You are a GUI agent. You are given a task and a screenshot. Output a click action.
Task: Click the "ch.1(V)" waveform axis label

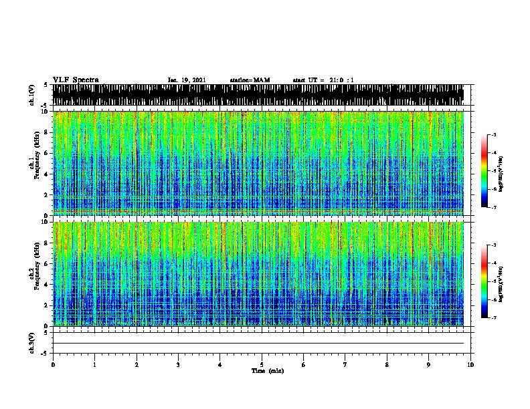(x=31, y=95)
